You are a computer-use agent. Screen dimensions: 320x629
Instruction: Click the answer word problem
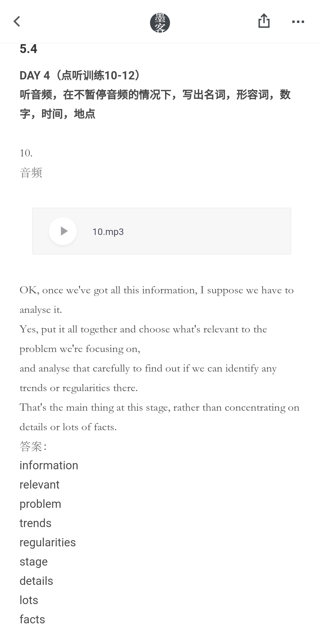[40, 504]
